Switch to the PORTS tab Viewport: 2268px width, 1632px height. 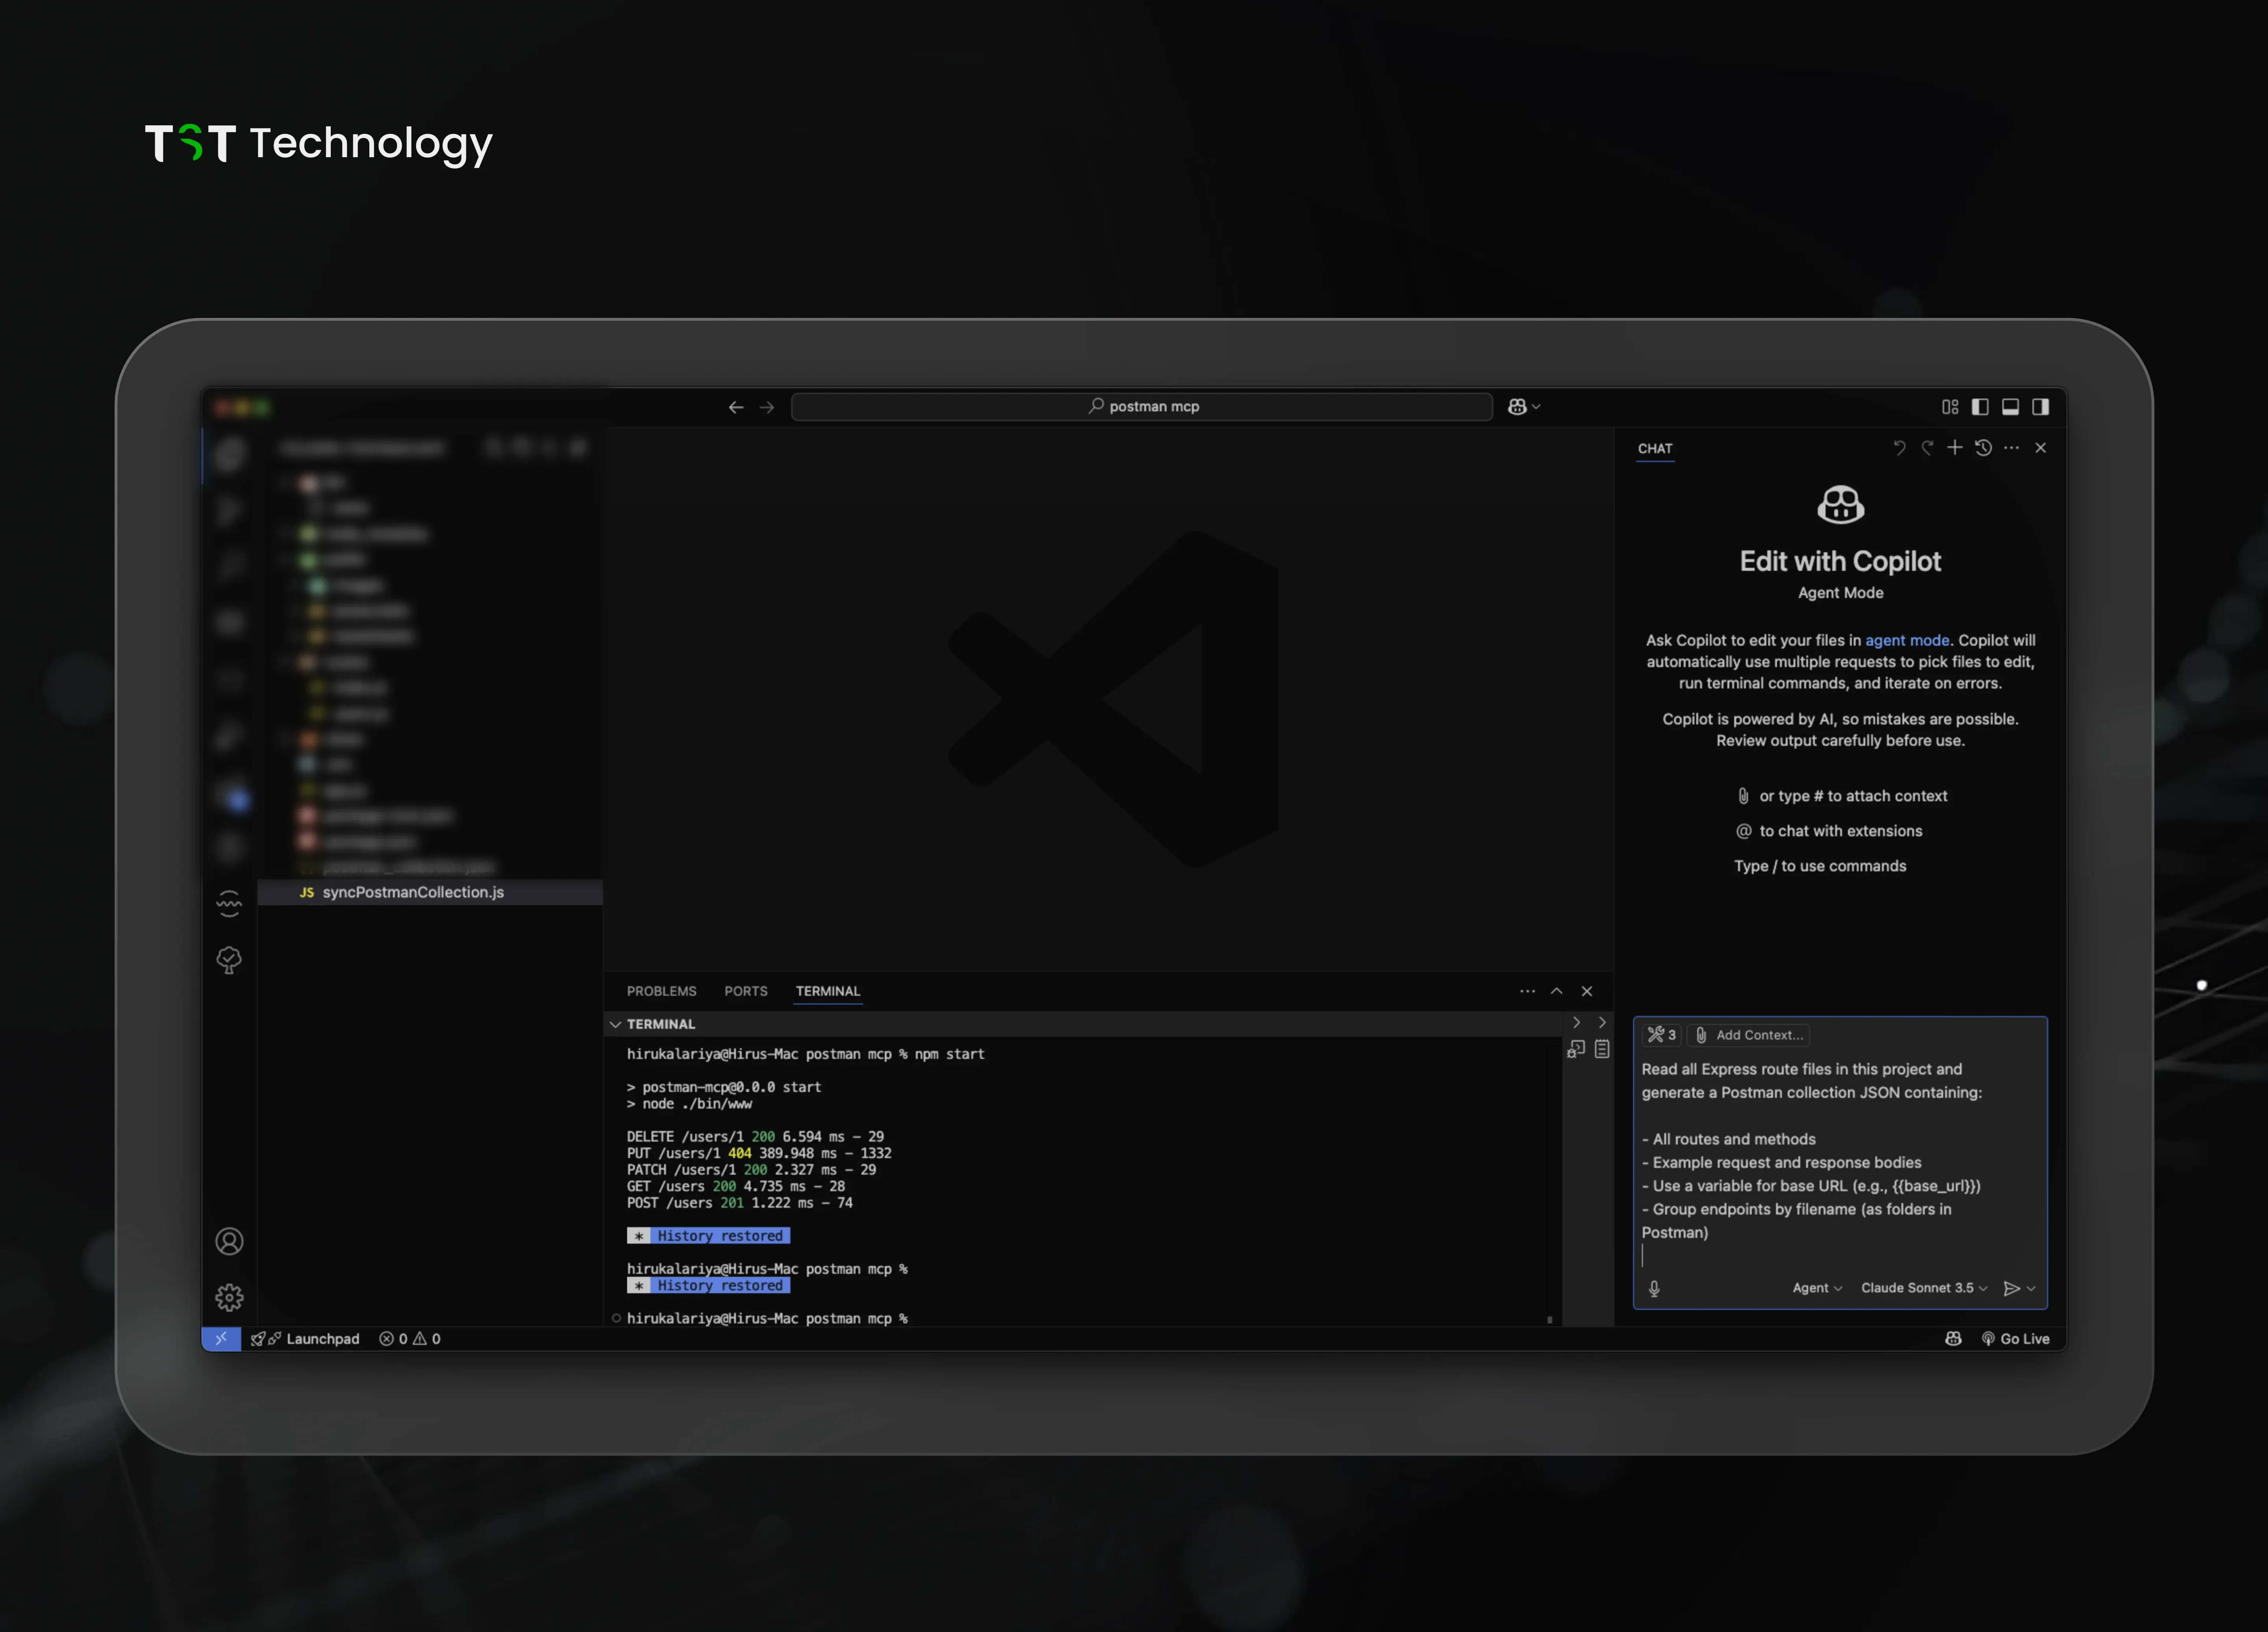click(x=746, y=991)
